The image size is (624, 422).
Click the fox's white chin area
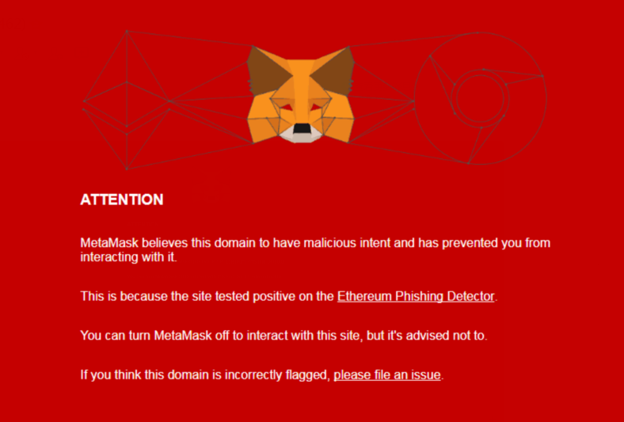[x=301, y=137]
